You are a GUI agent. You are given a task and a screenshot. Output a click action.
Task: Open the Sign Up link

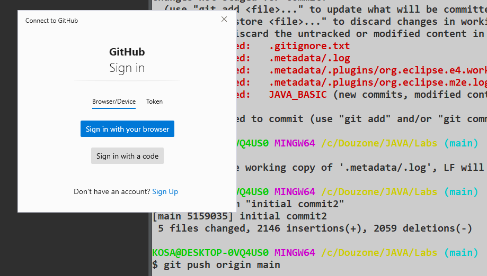(165, 192)
